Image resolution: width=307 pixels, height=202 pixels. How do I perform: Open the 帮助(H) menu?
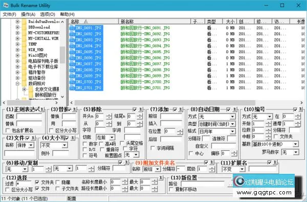pos(67,14)
